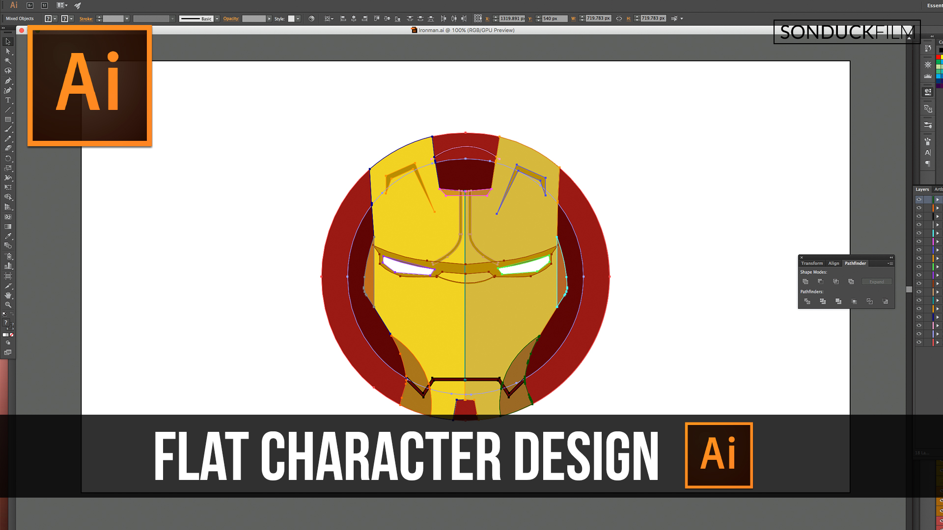The width and height of the screenshot is (943, 530).
Task: Click the Minus Back pathfinder icon
Action: (886, 301)
